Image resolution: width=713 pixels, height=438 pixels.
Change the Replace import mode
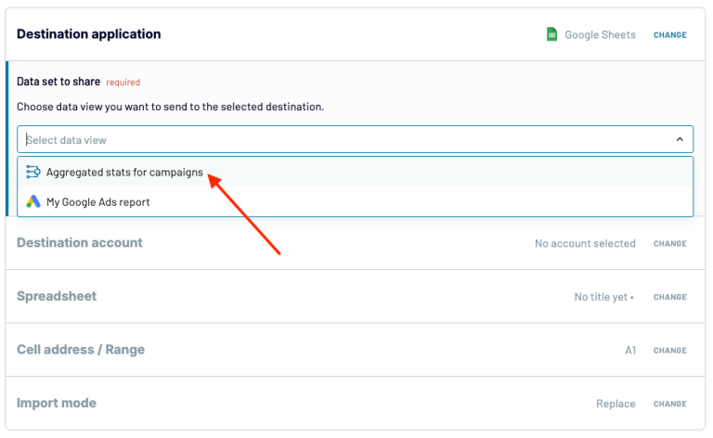click(670, 405)
